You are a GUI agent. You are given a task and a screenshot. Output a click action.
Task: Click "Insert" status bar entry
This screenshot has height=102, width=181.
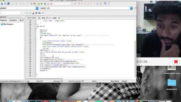coord(94,81)
